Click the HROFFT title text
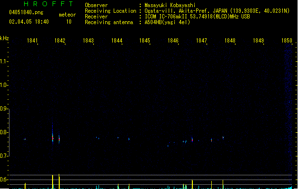This screenshot has width=298, height=189. [x=48, y=4]
